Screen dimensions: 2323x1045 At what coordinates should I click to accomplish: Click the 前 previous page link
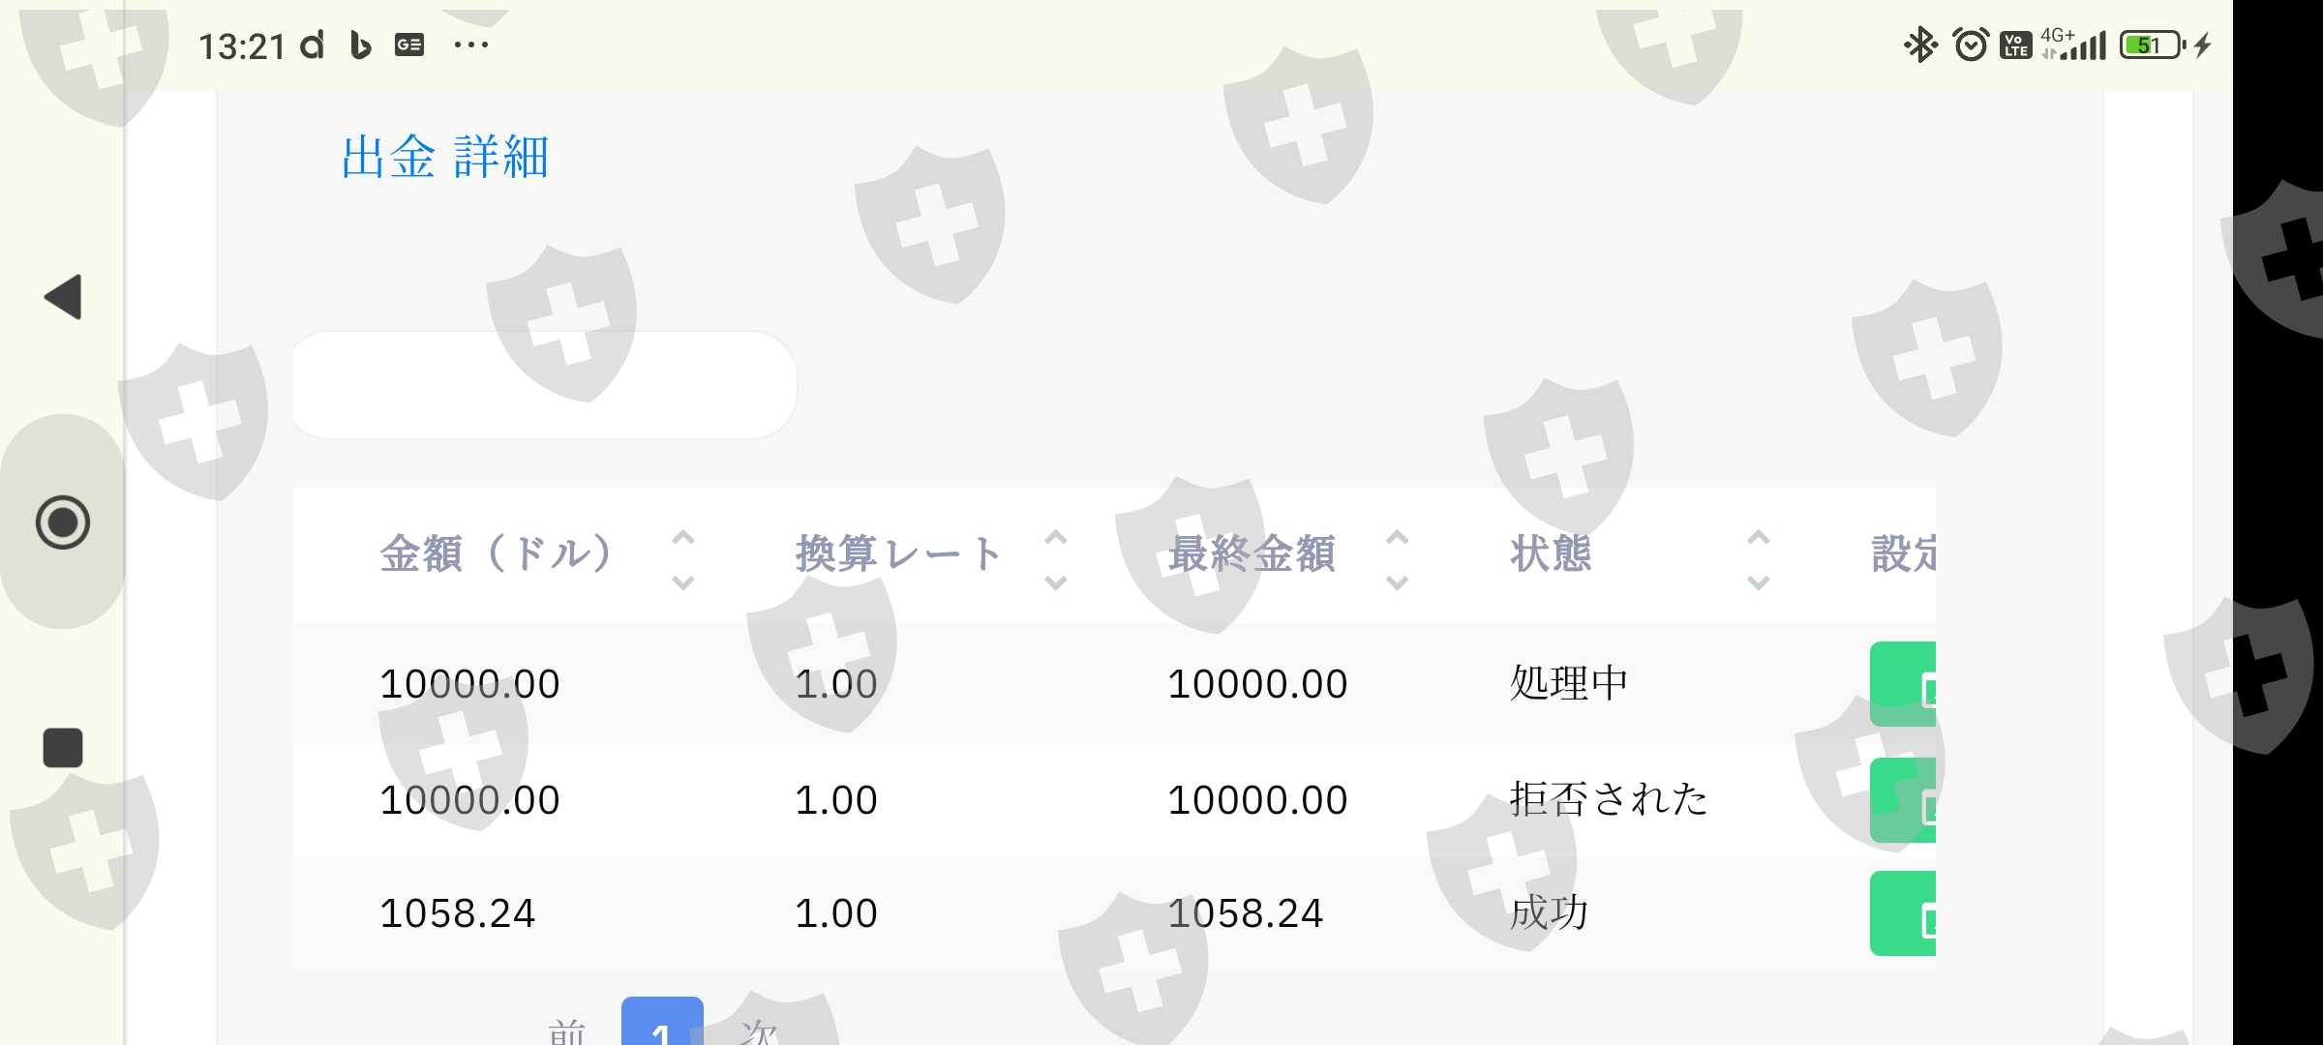pos(567,1031)
